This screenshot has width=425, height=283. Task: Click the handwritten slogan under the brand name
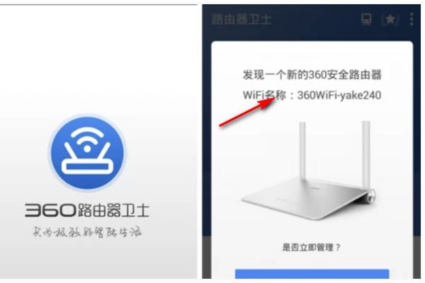pos(87,232)
